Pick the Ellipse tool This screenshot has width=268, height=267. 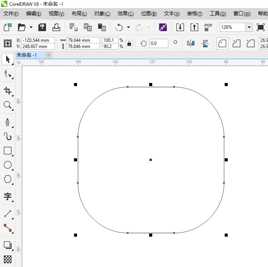coord(7,165)
